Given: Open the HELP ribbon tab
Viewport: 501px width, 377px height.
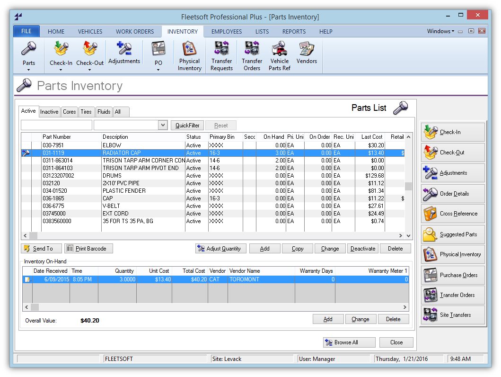Looking at the screenshot, I should point(325,31).
